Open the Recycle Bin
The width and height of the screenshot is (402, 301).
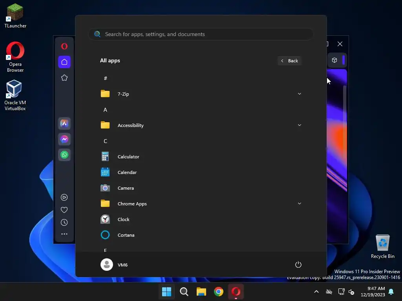pos(382,247)
